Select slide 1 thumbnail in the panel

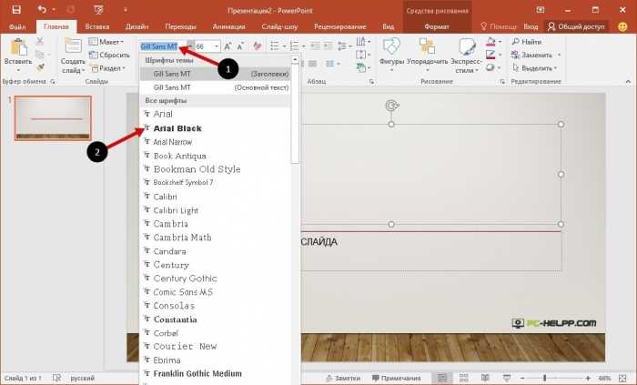[x=53, y=118]
